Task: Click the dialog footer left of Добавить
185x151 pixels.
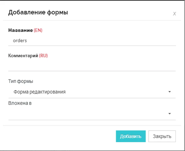Action: (59, 136)
